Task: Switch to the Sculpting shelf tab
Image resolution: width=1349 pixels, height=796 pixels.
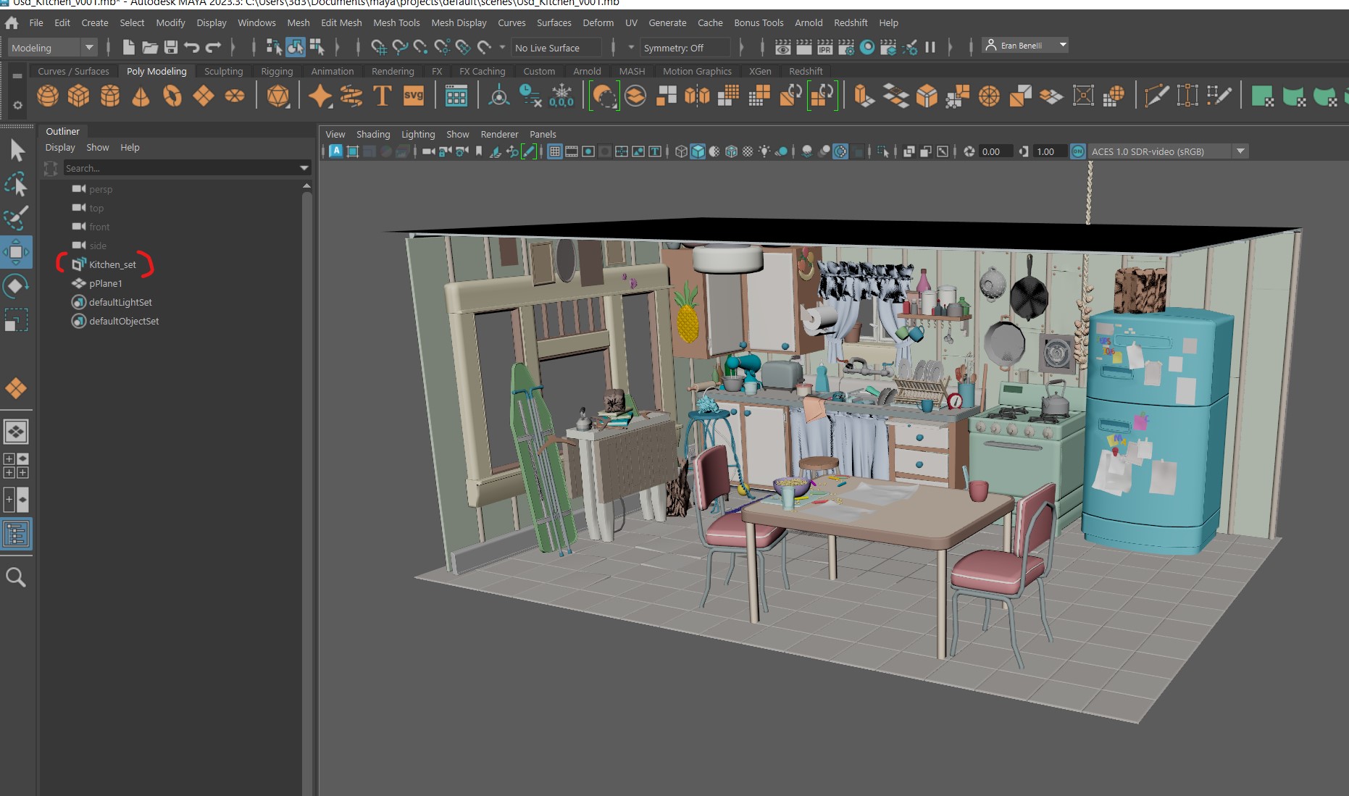Action: tap(223, 71)
